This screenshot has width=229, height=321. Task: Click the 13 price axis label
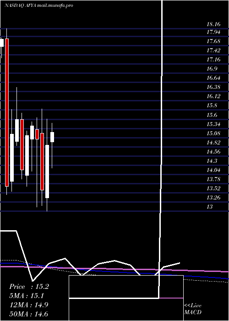tap(210, 207)
